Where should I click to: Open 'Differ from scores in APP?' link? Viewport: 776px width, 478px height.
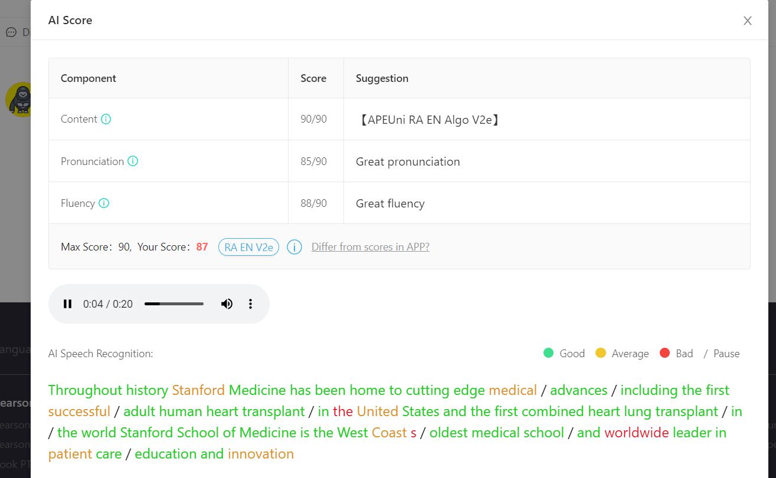371,247
